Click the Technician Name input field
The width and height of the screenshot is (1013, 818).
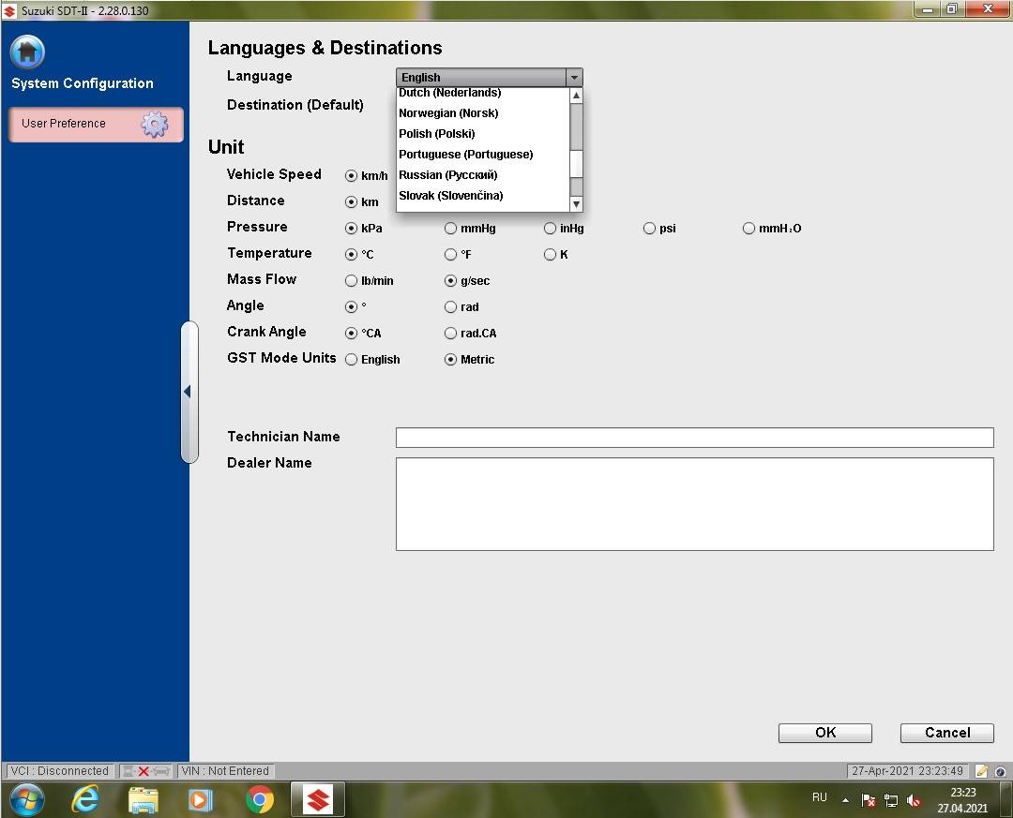coord(694,437)
